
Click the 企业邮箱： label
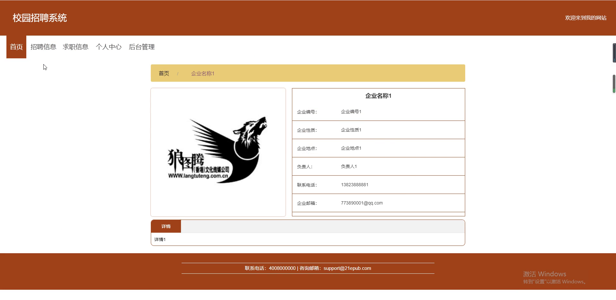click(x=307, y=203)
